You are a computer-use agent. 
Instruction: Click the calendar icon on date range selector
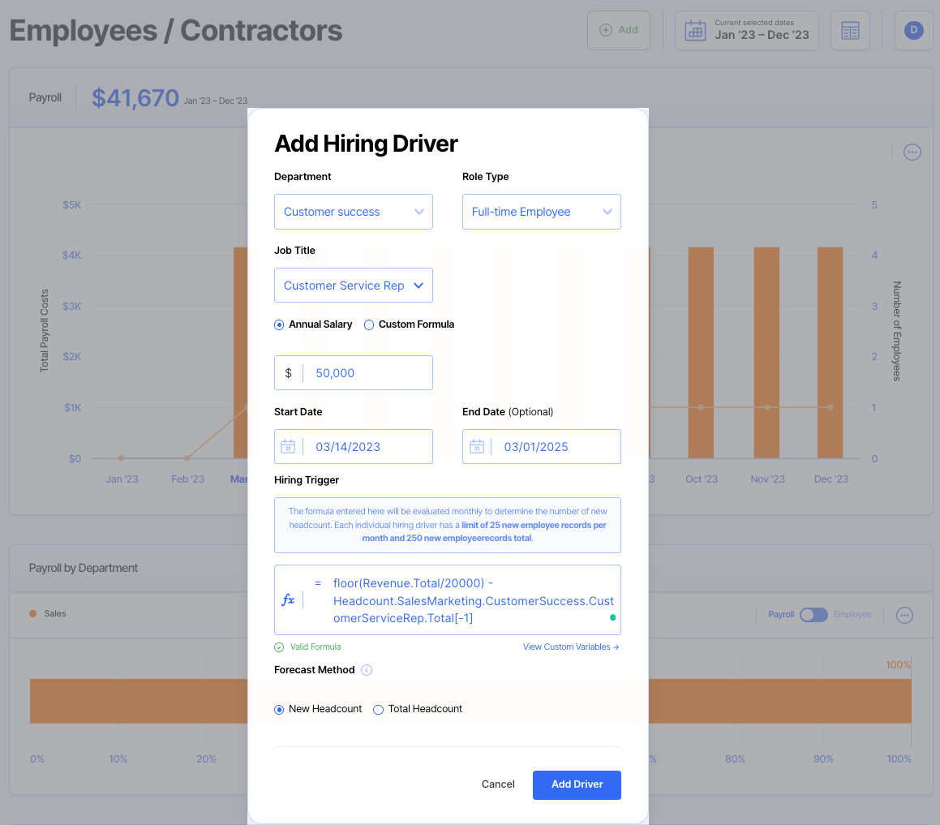[x=695, y=29]
